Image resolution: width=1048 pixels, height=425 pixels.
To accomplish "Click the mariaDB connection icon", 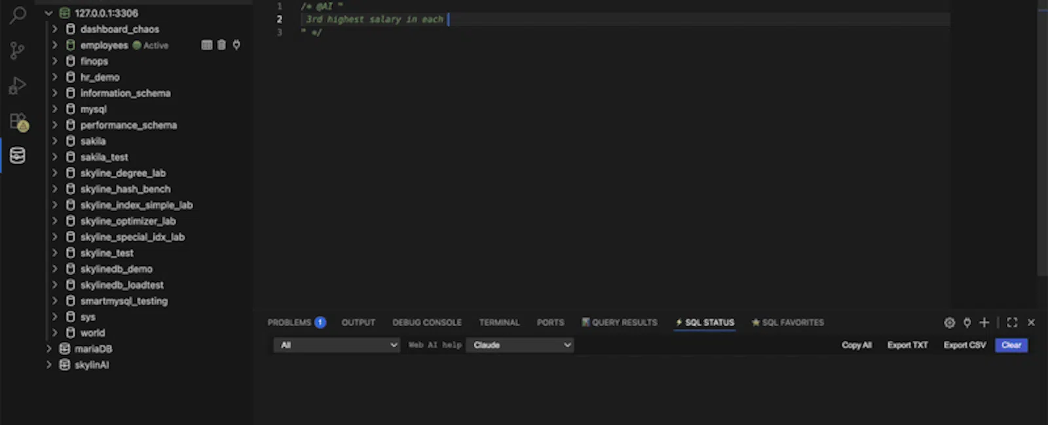I will click(x=65, y=349).
